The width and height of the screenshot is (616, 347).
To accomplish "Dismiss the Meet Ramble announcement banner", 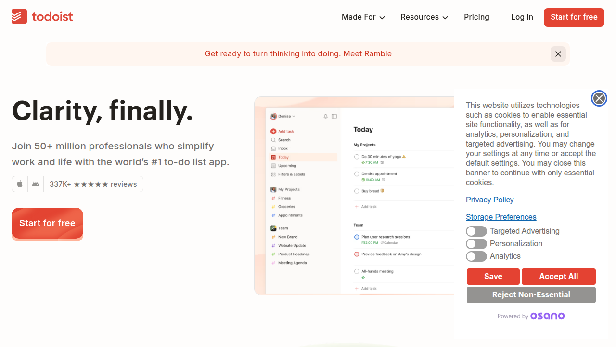I will click(x=558, y=54).
